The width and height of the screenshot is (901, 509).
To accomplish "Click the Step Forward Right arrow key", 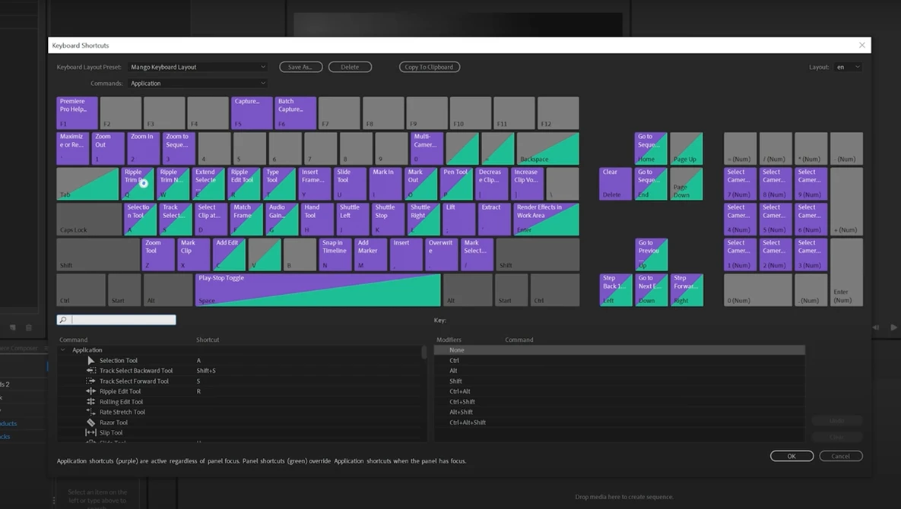I will pos(686,289).
